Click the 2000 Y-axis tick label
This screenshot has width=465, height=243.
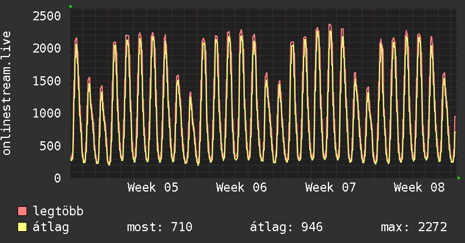click(x=46, y=48)
